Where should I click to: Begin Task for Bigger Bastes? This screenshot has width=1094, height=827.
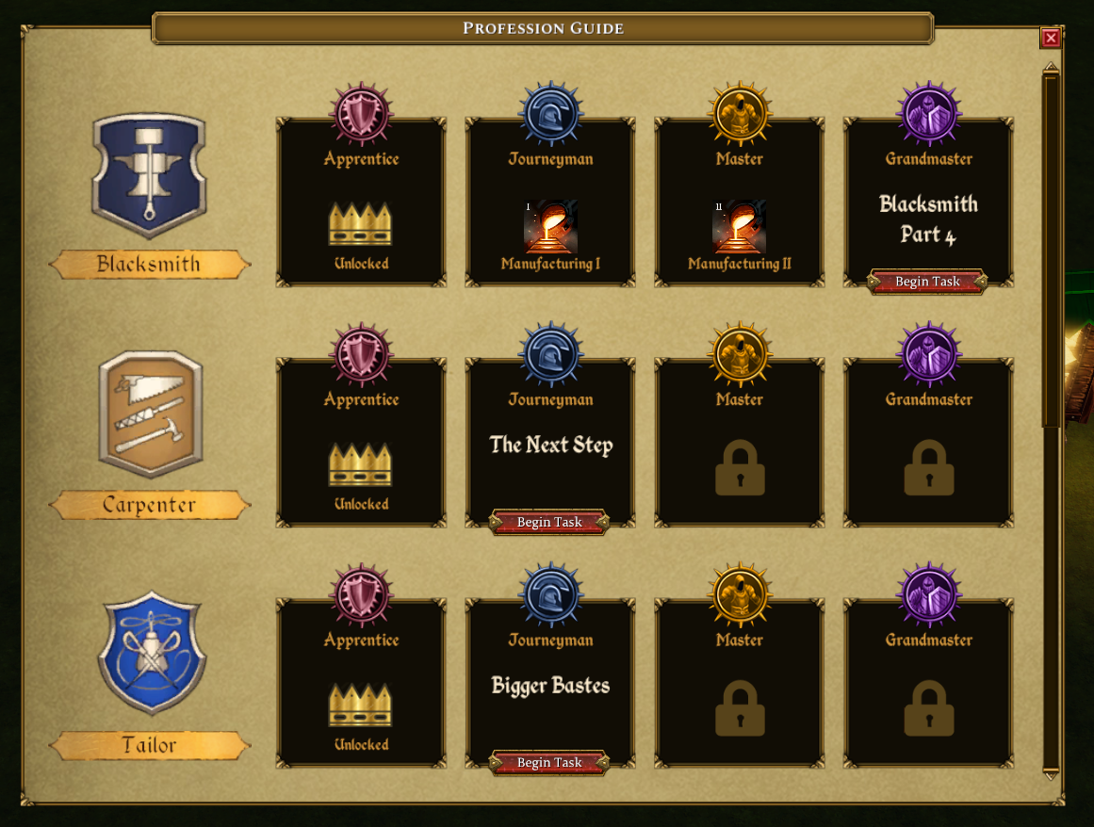[549, 763]
